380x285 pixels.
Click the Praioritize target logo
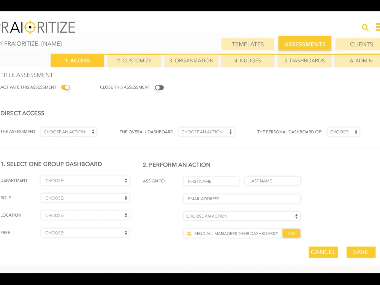(30, 27)
